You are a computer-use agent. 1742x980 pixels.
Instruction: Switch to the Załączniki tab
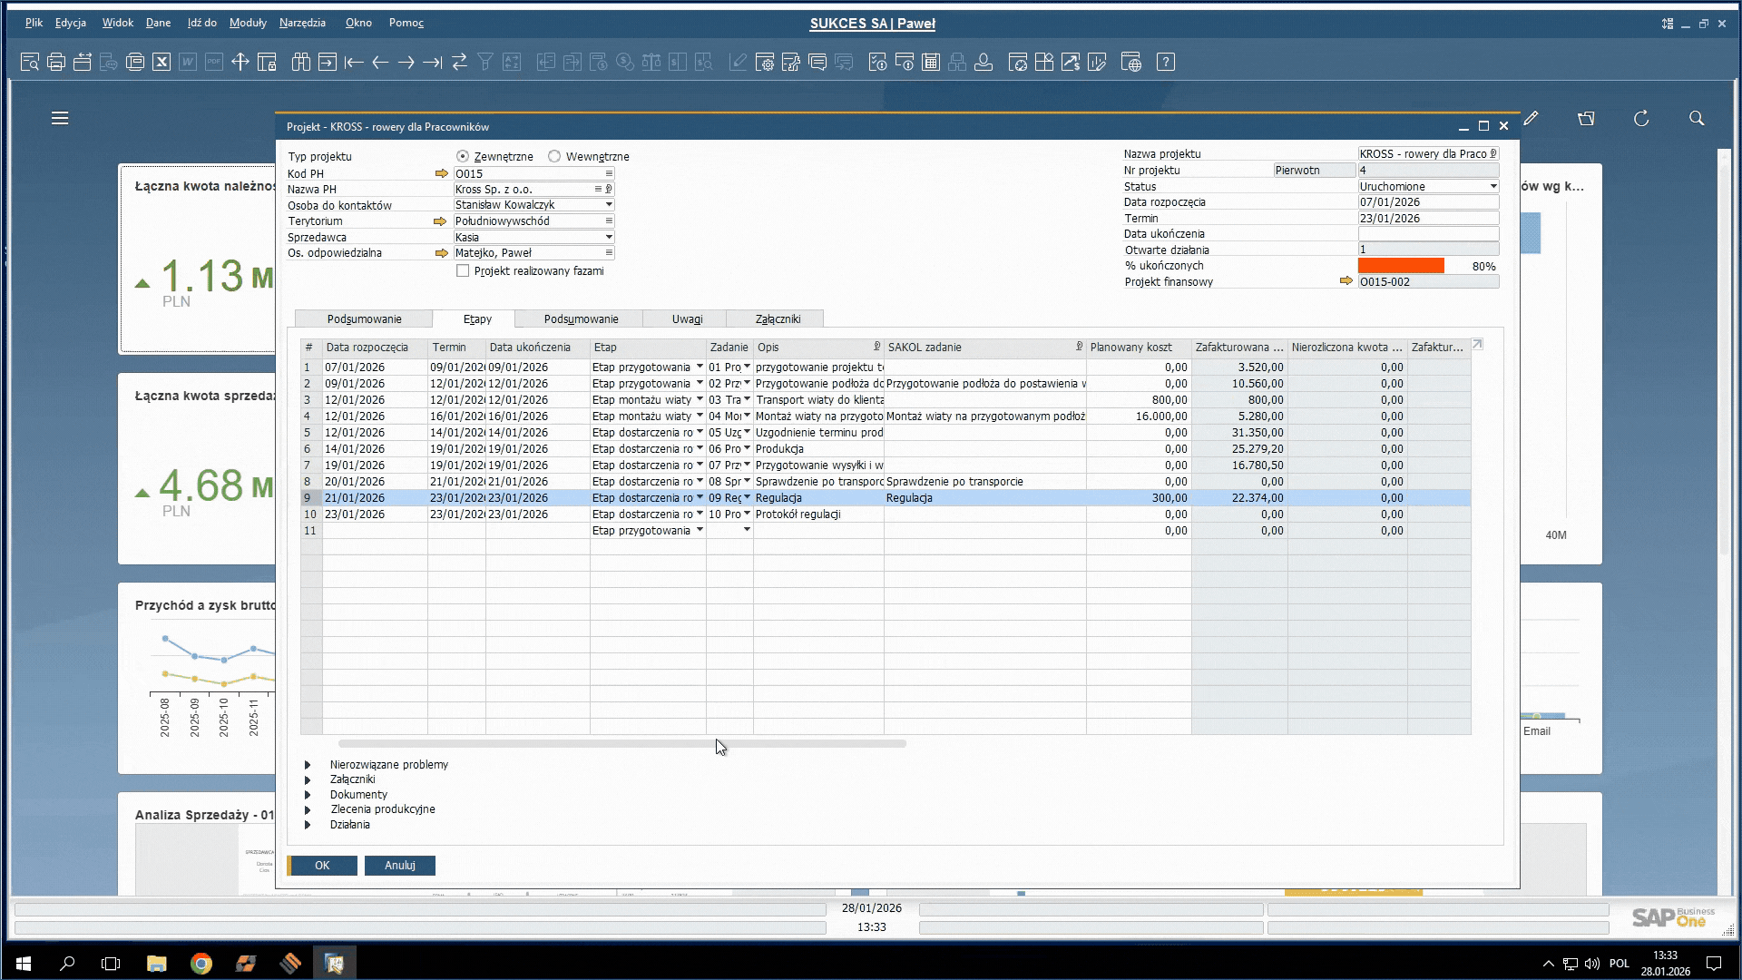778,318
